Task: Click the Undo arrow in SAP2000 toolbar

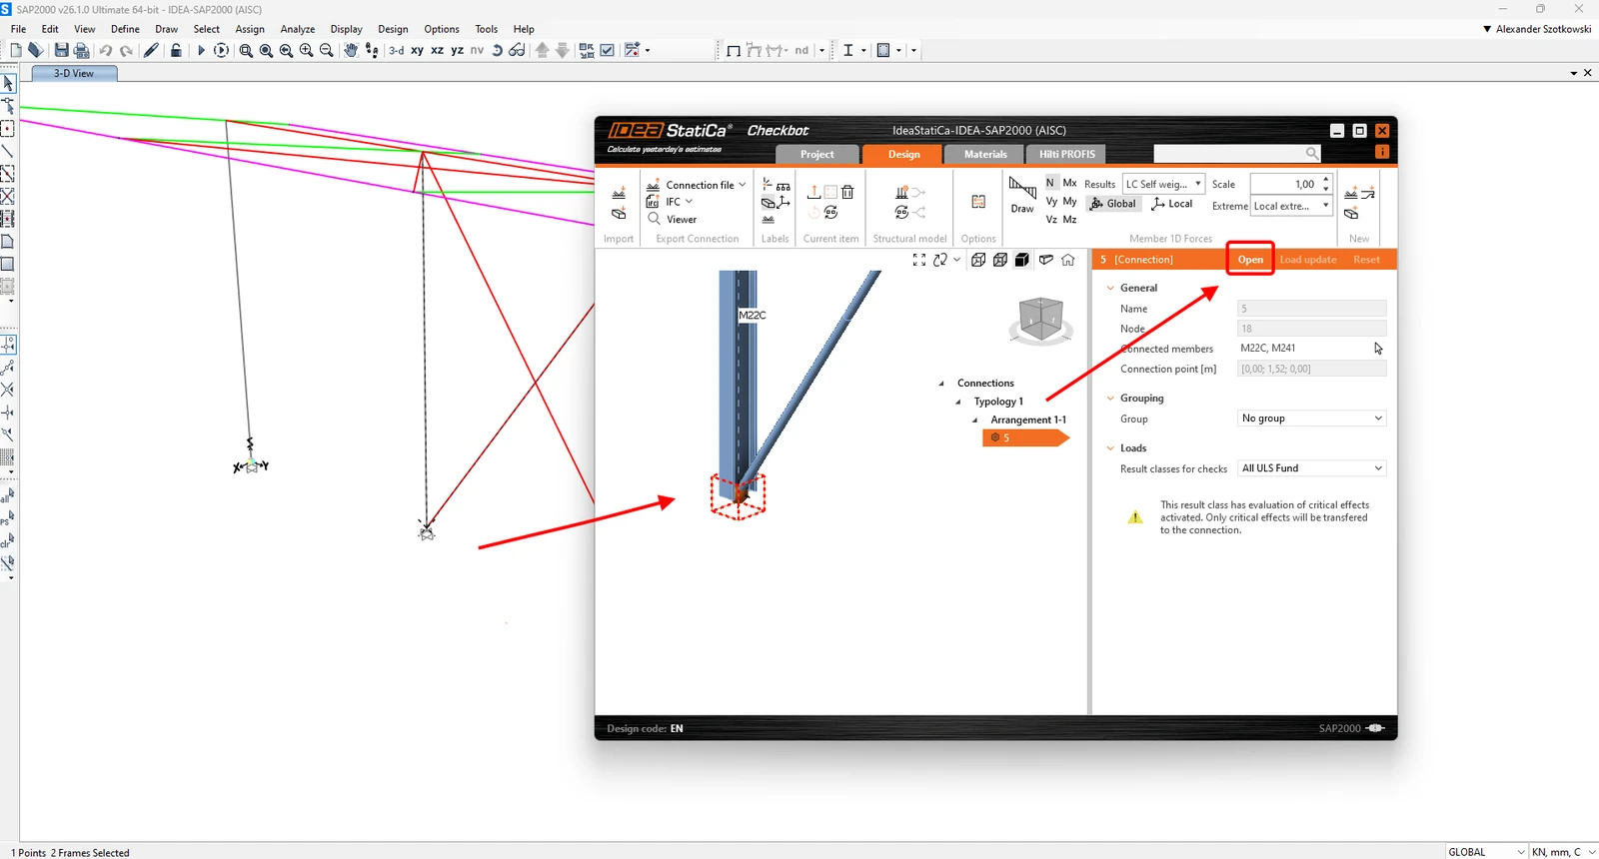Action: click(105, 50)
